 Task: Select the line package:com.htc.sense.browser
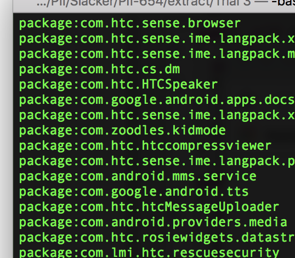[130, 24]
